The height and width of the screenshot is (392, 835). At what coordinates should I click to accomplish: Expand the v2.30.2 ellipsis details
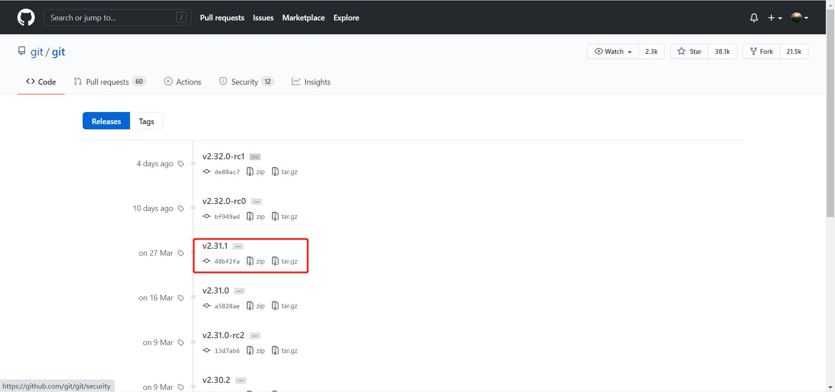point(241,380)
